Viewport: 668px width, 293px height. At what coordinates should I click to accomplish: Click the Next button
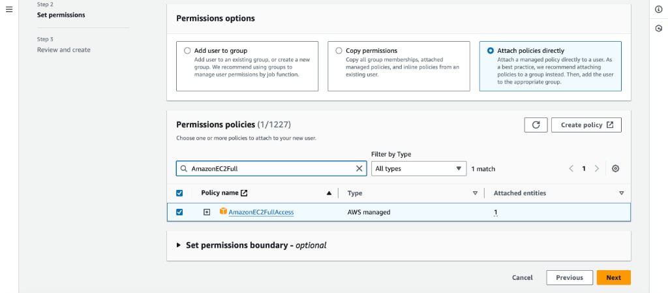(613, 278)
